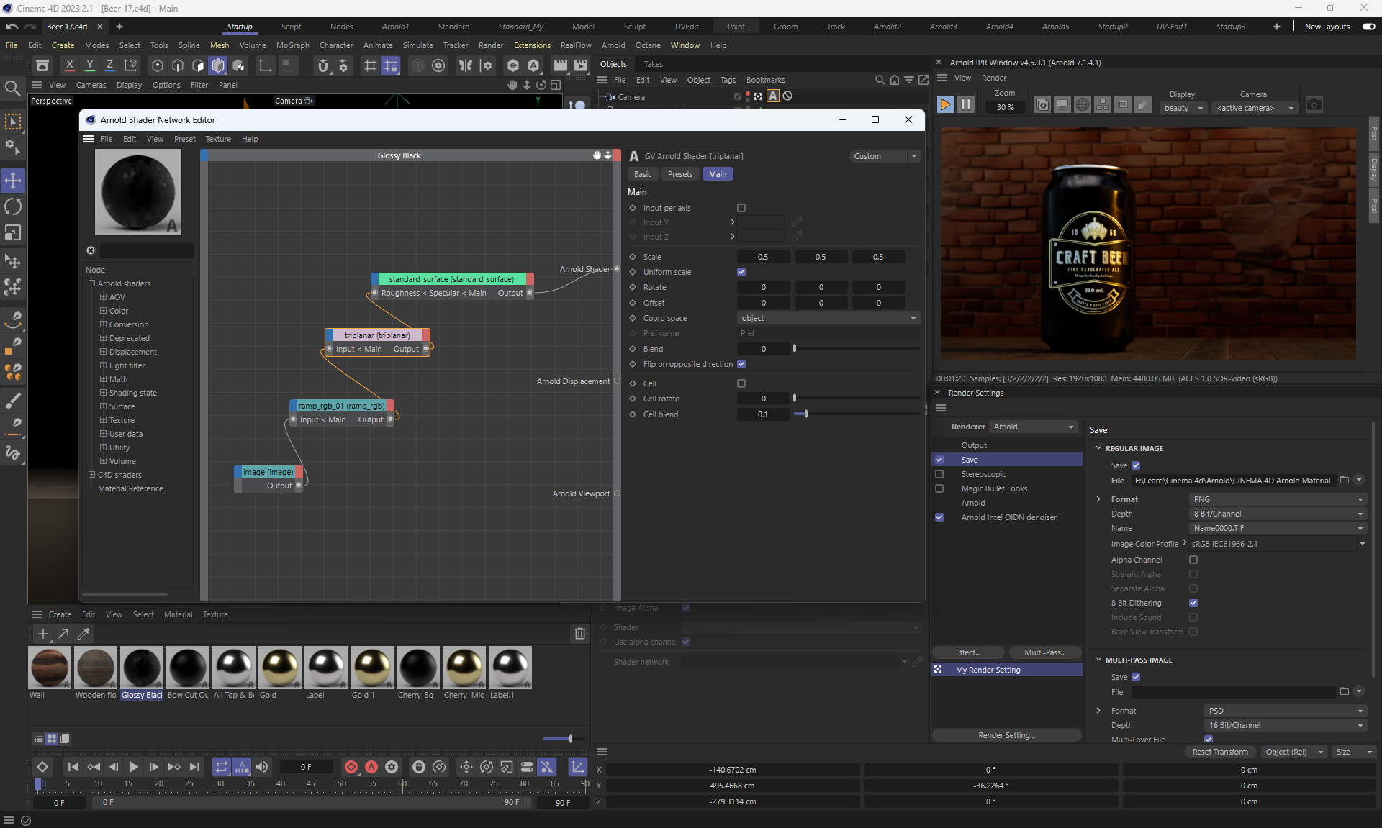Pause the Arnold IPR render
This screenshot has height=828, width=1382.
point(966,105)
